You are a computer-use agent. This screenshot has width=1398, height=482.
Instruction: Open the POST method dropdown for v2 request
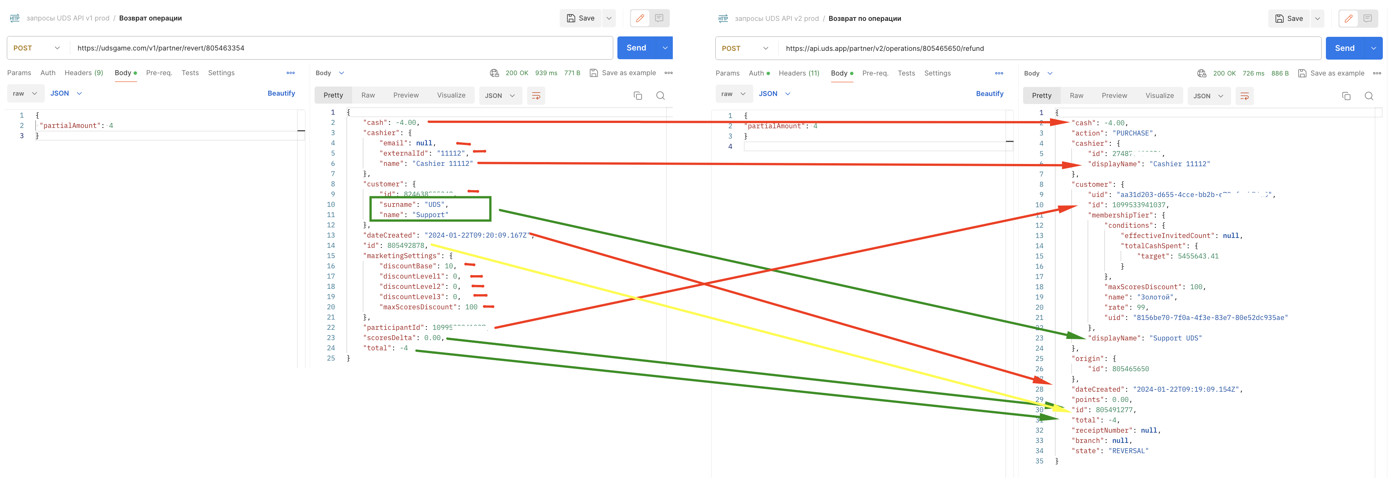click(745, 48)
